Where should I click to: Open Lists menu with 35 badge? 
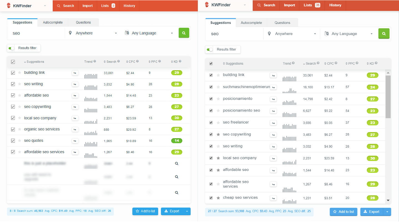(x=312, y=5)
